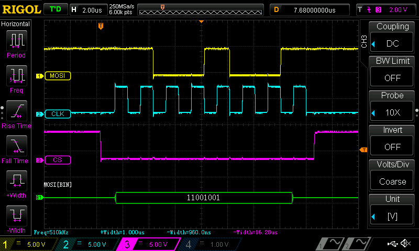Click the page dots beside left measurement menu

click(2, 113)
